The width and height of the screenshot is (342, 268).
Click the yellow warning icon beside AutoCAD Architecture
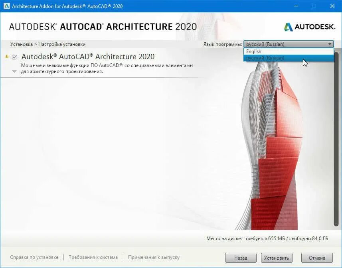tap(7, 57)
